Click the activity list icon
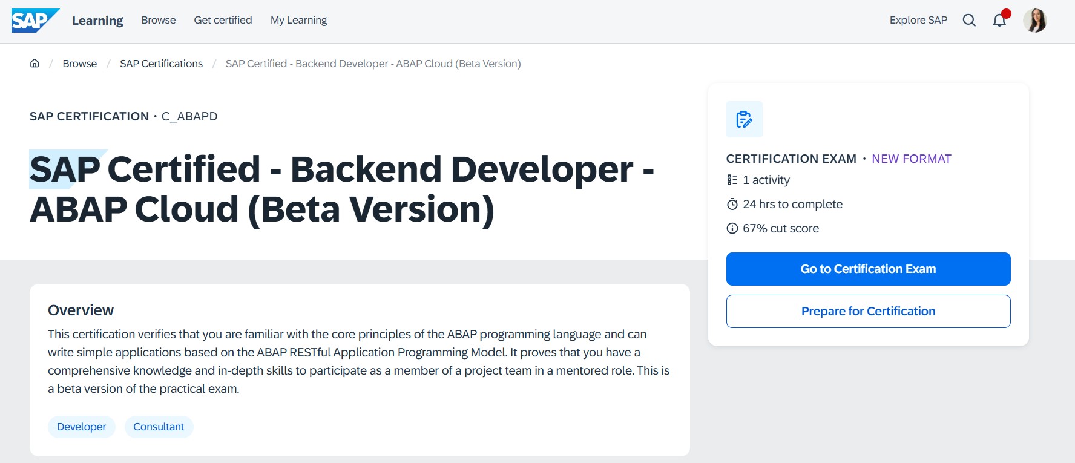Viewport: 1075px width, 463px height. 732,180
